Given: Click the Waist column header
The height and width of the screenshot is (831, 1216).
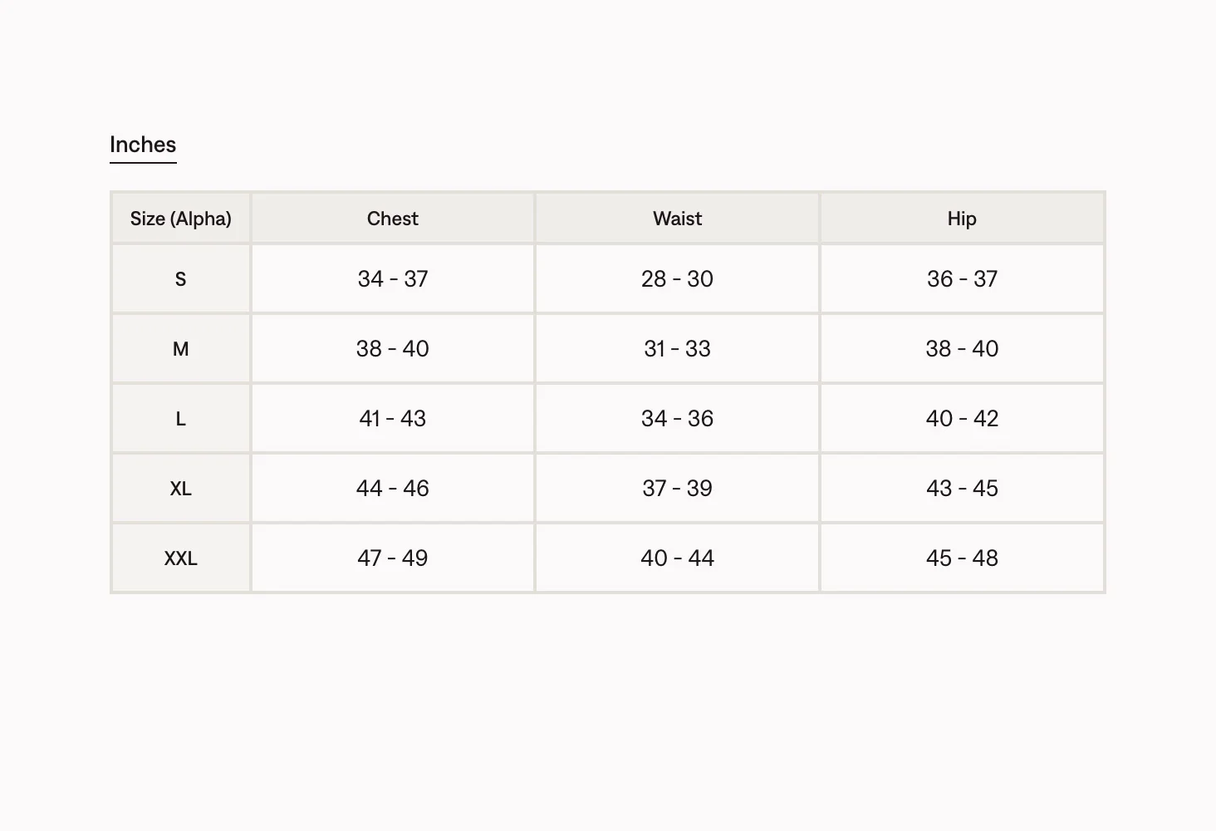Looking at the screenshot, I should point(678,219).
